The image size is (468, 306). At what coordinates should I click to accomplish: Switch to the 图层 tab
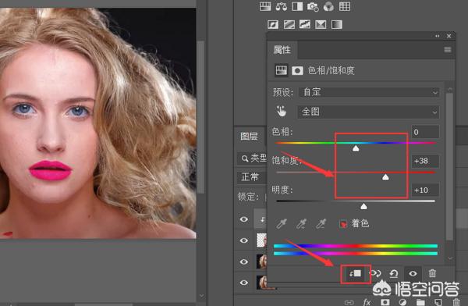pos(250,137)
